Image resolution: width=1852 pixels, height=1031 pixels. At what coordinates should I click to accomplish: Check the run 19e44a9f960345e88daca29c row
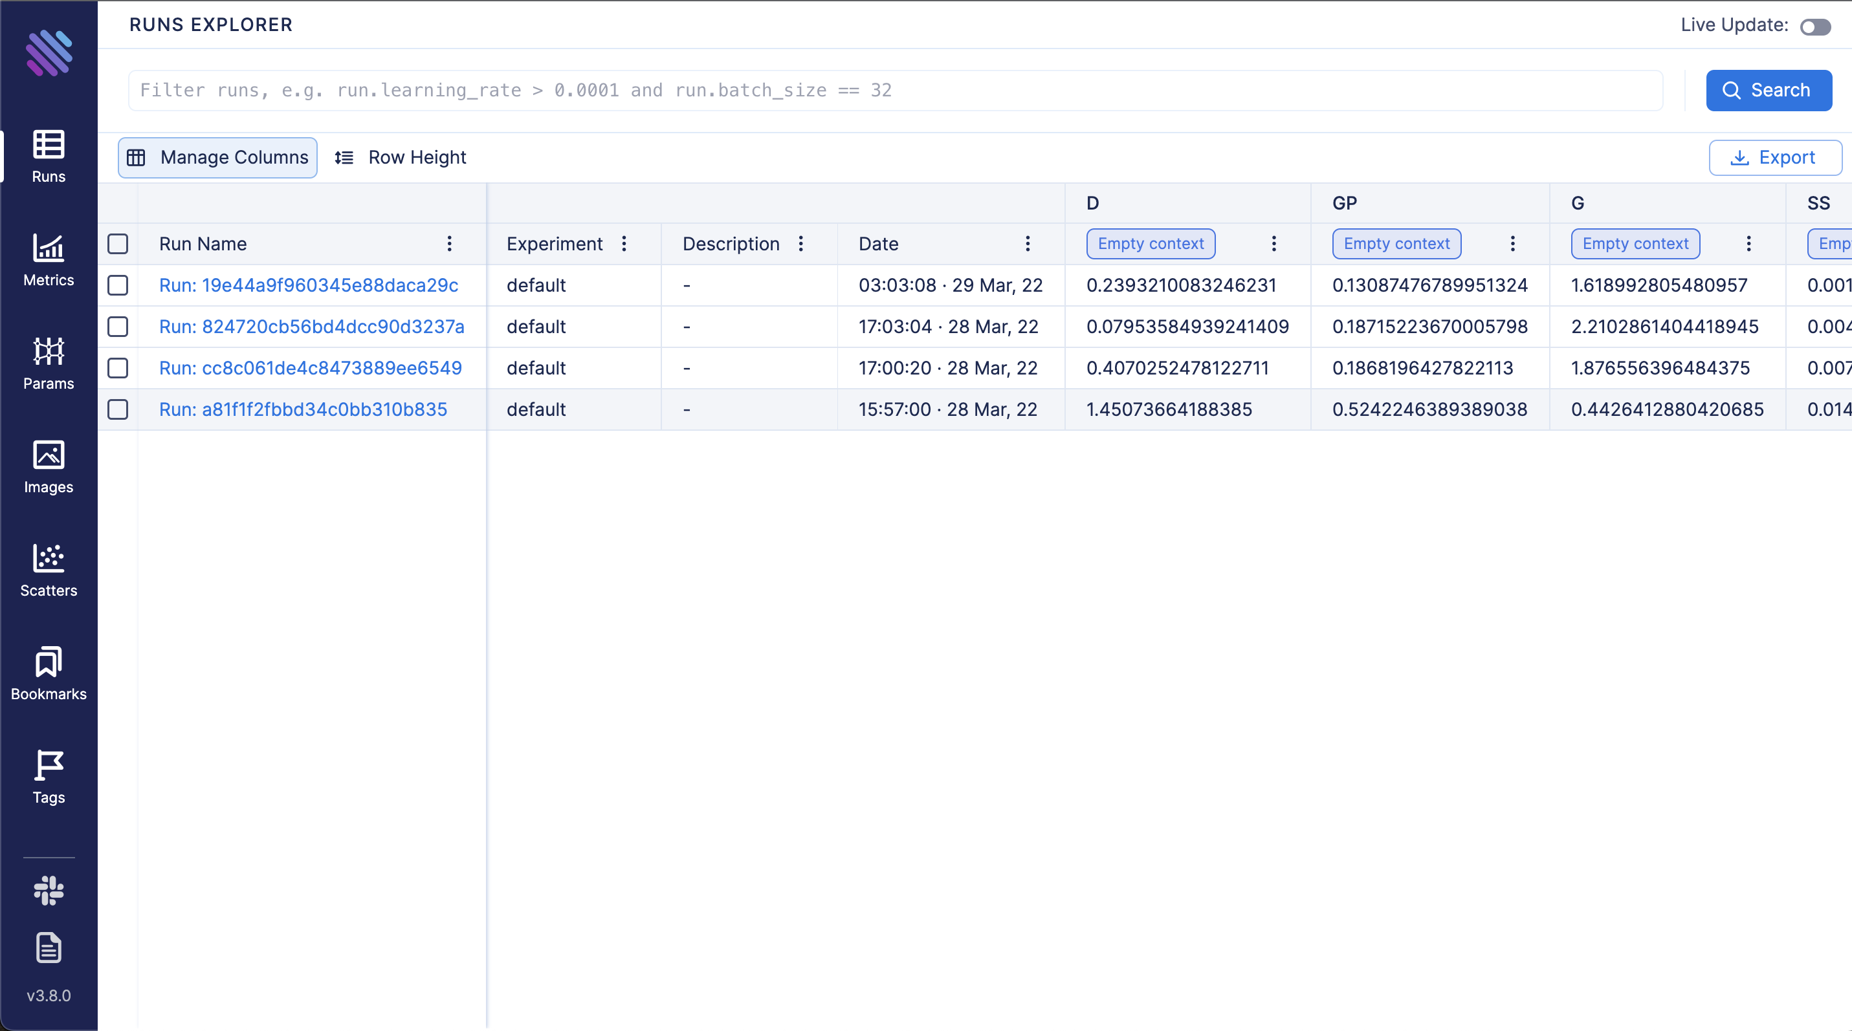118,285
